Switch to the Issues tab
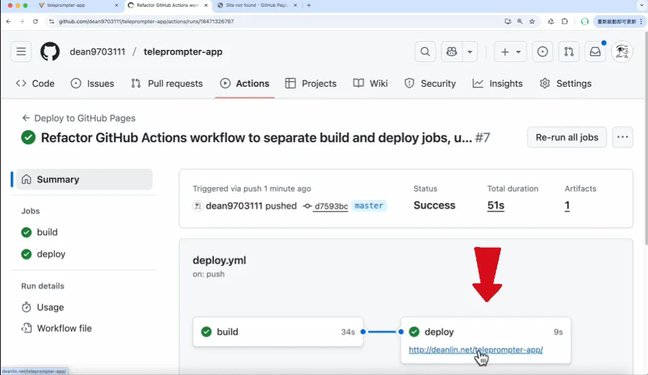Viewport: 648px width, 375px height. pos(92,83)
